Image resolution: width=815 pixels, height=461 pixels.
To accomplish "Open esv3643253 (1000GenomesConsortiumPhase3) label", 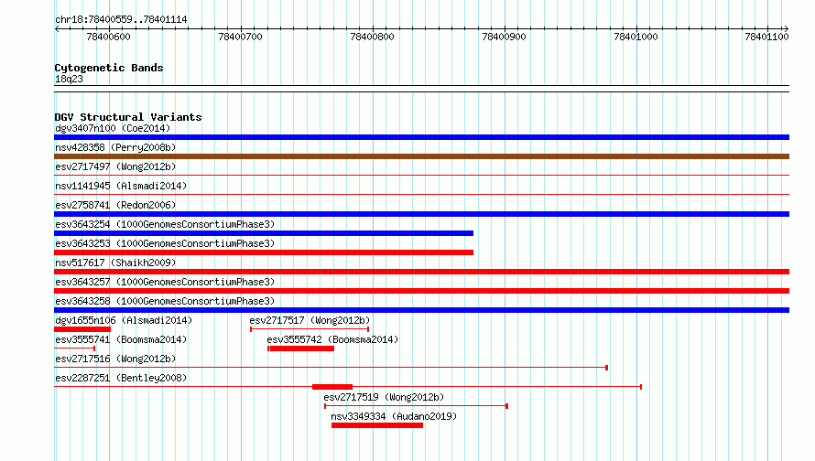I will 165,243.
